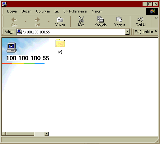This screenshot has height=144, width=160.
Task: Click the window resize grip corner
Action: coord(157,141)
